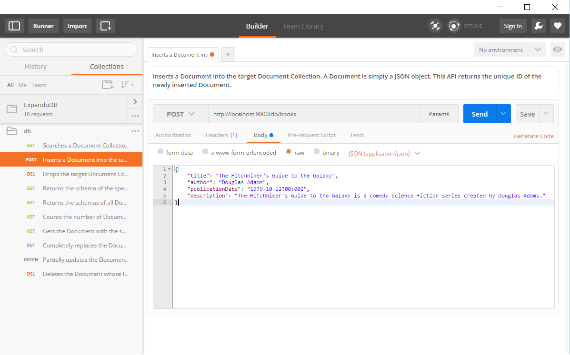The image size is (570, 355).
Task: Expand ExpandoDB collection details arrow
Action: [135, 102]
